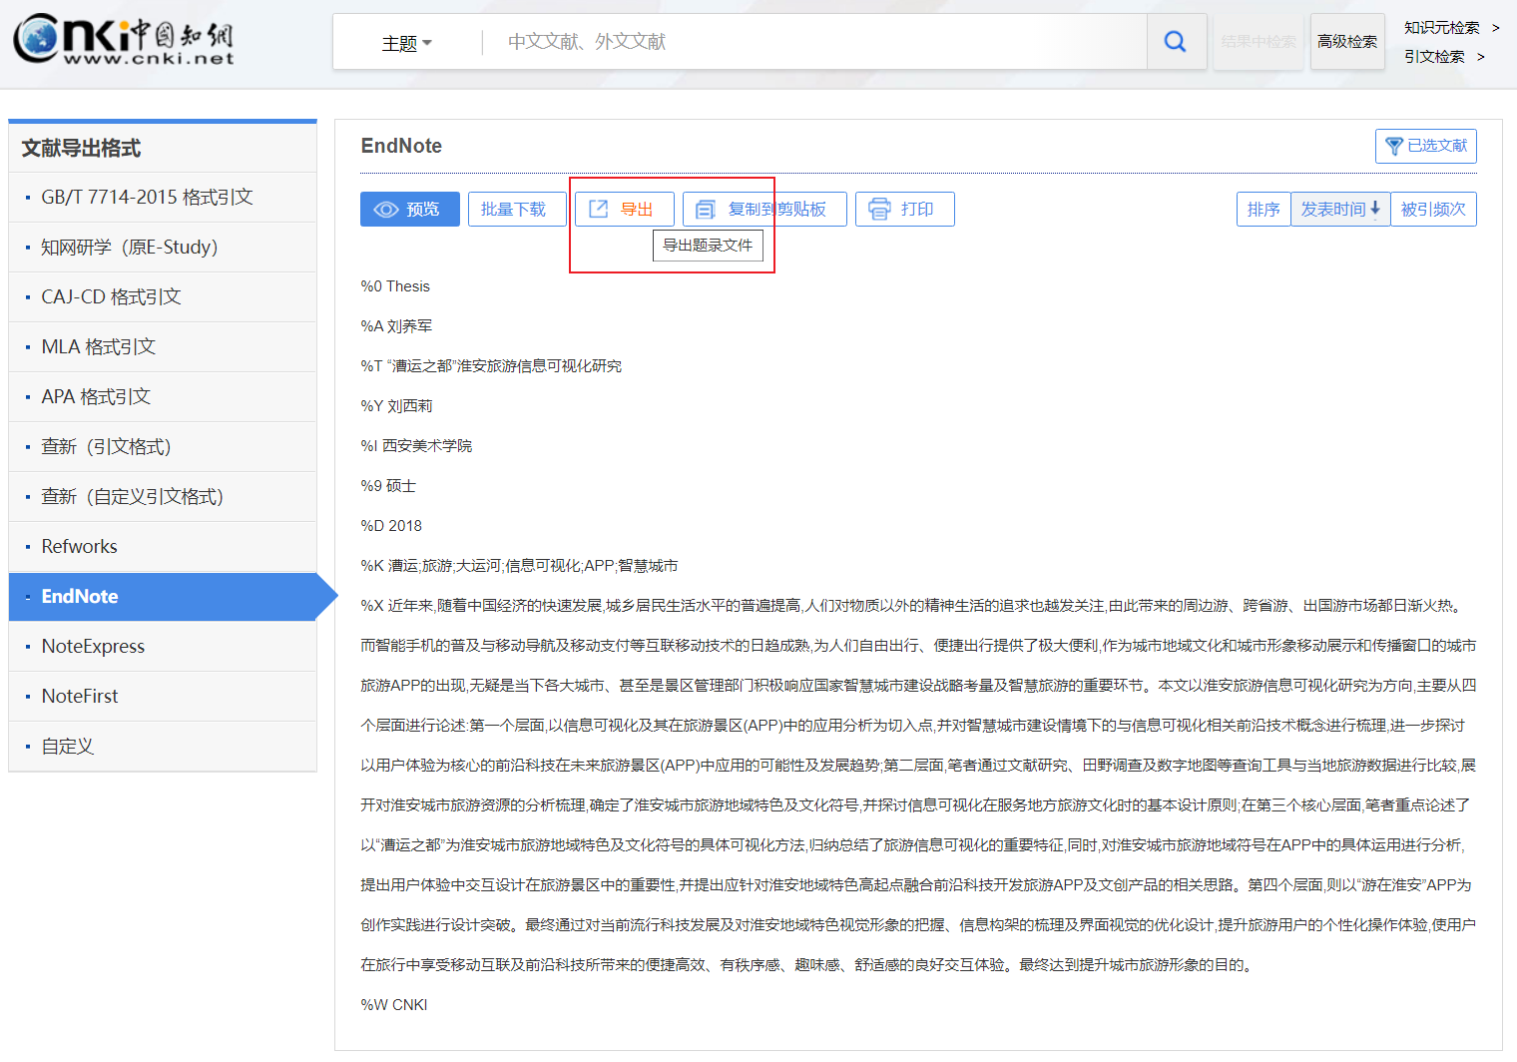
Task: Select NoteExpress export format
Action: [163, 646]
